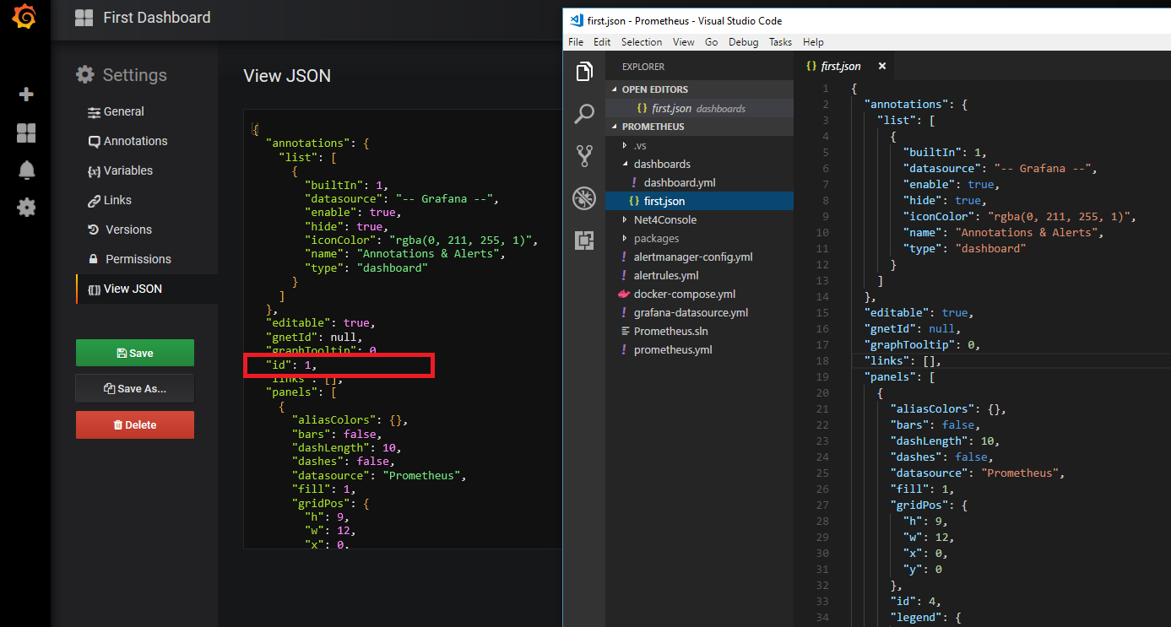
Task: Click the red Delete button
Action: point(135,424)
